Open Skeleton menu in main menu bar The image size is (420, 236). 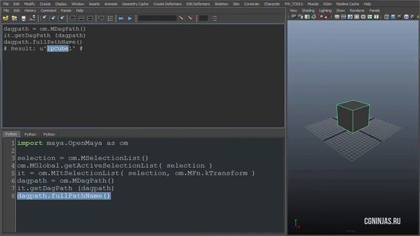[221, 4]
